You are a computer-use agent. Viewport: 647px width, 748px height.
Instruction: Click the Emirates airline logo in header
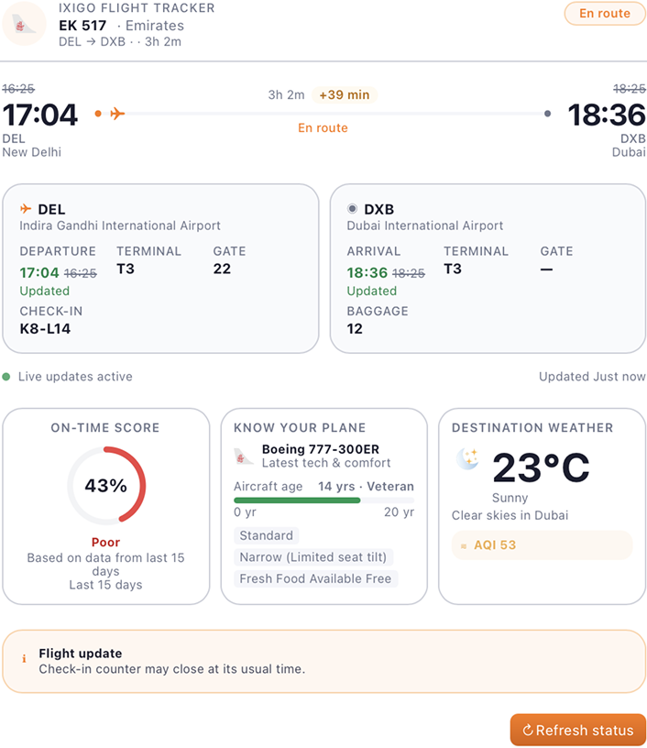click(25, 25)
